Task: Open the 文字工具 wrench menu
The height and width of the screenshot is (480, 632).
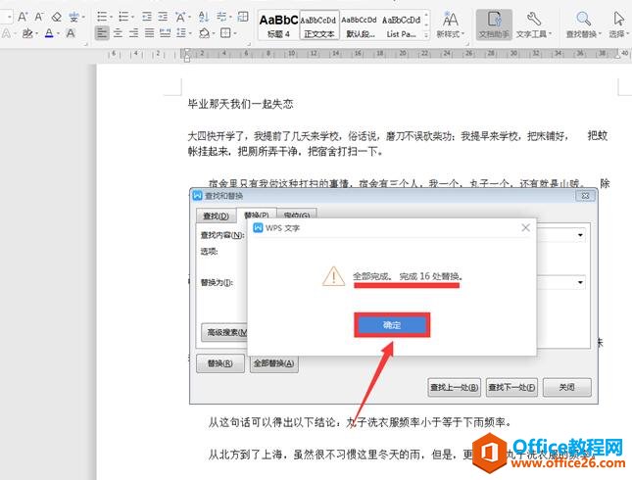Action: tap(534, 25)
